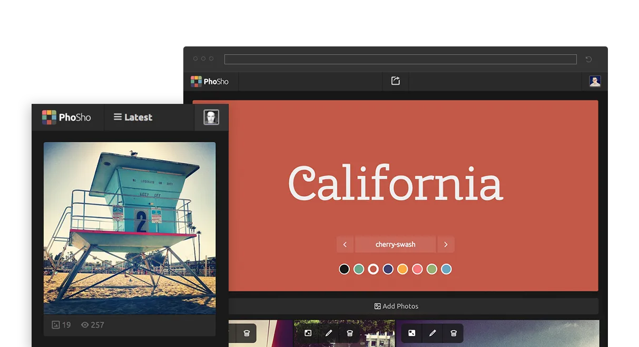639x347 pixels.
Task: Open the Latest menu in mobile window
Action: tap(133, 117)
